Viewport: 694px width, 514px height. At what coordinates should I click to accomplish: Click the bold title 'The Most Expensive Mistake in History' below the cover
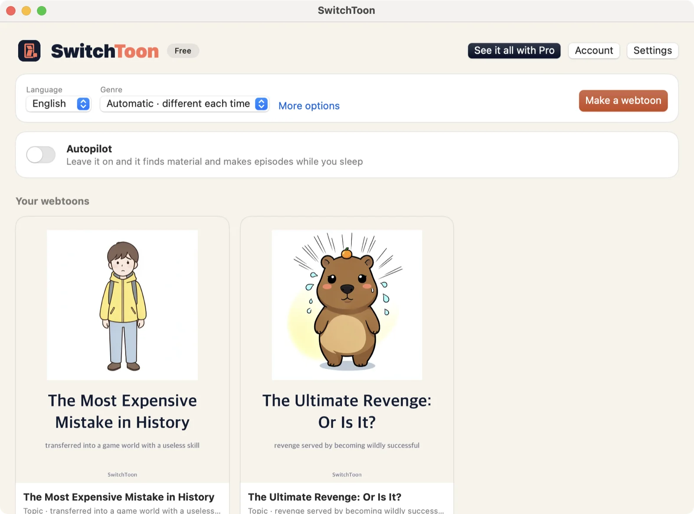[x=119, y=497]
